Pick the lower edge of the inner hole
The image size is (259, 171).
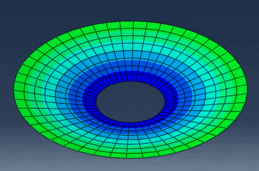130,123
